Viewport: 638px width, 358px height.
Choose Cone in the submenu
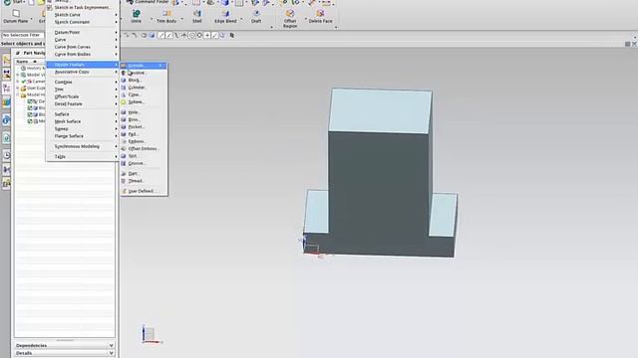pyautogui.click(x=144, y=94)
